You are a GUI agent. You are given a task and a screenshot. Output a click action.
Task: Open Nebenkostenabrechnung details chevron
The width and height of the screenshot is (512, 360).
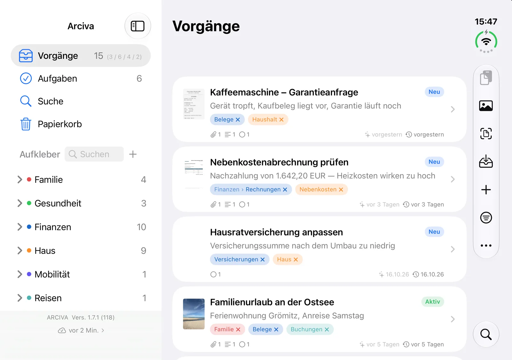(453, 179)
